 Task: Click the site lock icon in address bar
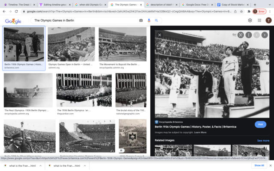point(24,12)
